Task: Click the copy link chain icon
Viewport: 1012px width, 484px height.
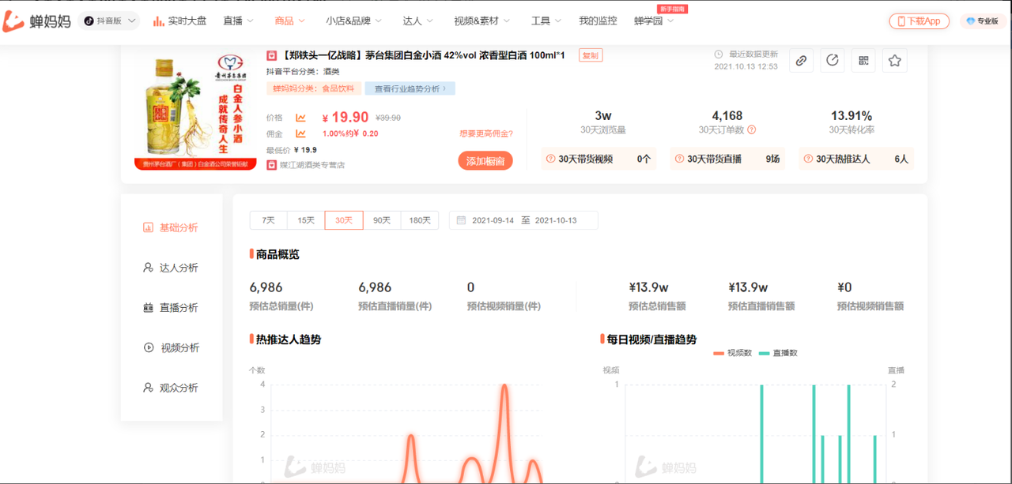Action: pyautogui.click(x=801, y=61)
